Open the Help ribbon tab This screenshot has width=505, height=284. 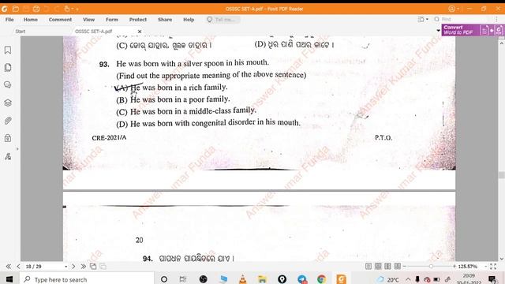click(189, 20)
